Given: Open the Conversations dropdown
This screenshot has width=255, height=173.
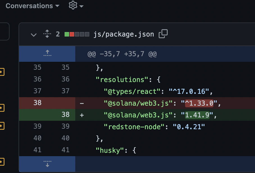Looking at the screenshot, I should [32, 6].
